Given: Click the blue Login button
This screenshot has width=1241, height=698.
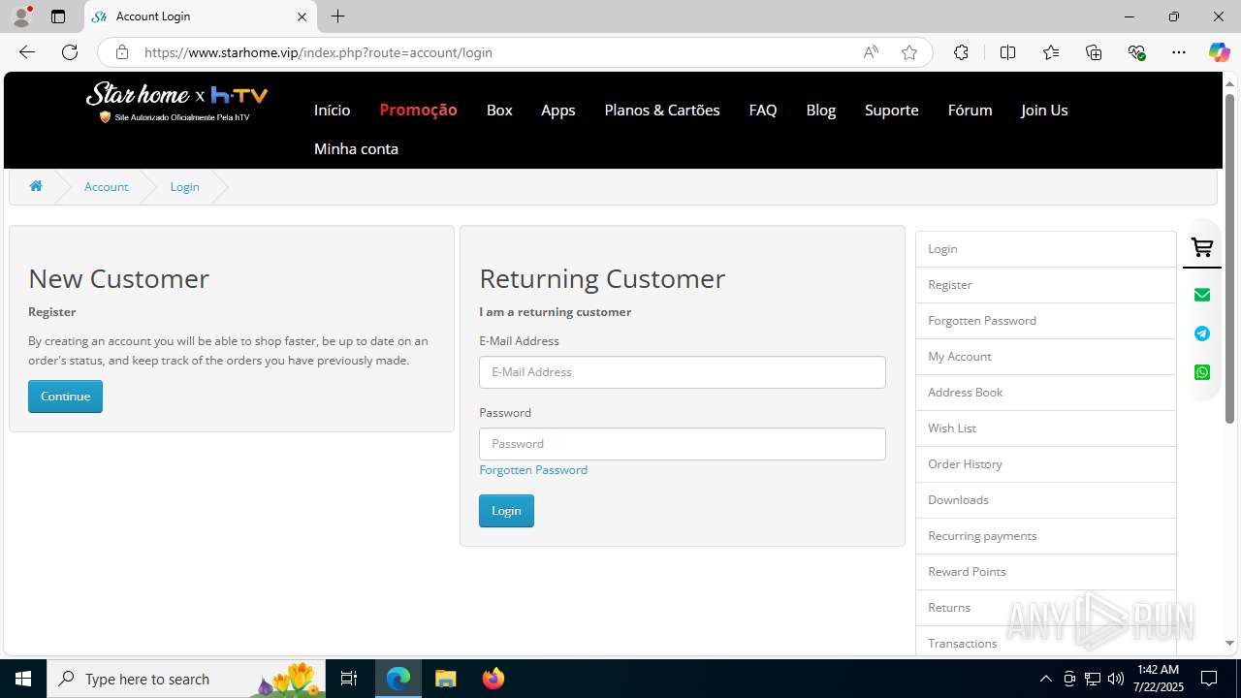Looking at the screenshot, I should pyautogui.click(x=506, y=511).
